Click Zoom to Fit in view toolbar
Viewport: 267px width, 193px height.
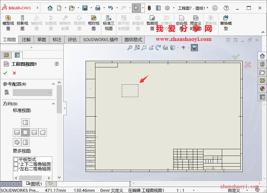pos(137,48)
